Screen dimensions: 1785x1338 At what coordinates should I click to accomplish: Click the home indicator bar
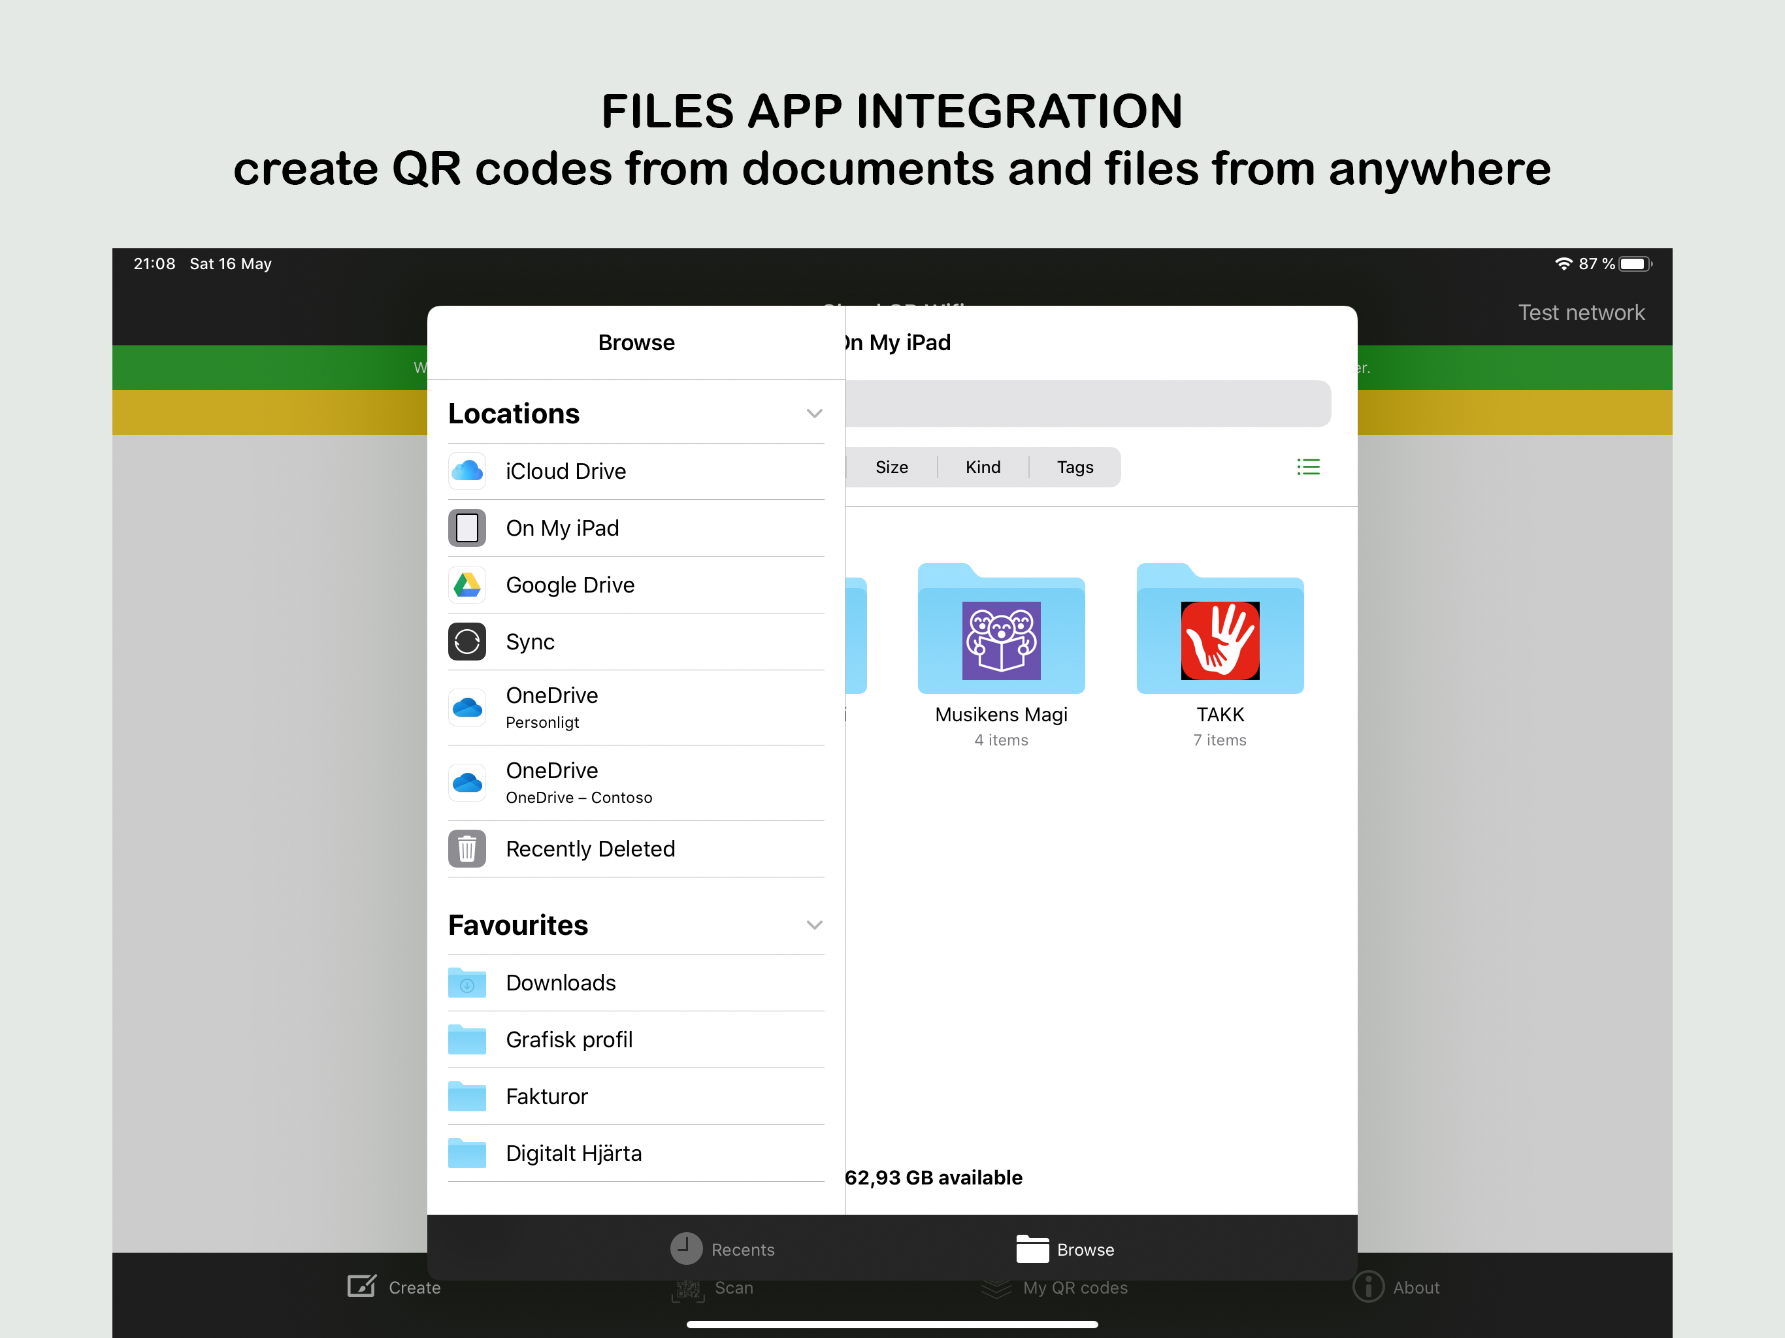(892, 1324)
